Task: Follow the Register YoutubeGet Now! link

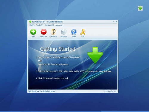Action: tap(44, 91)
